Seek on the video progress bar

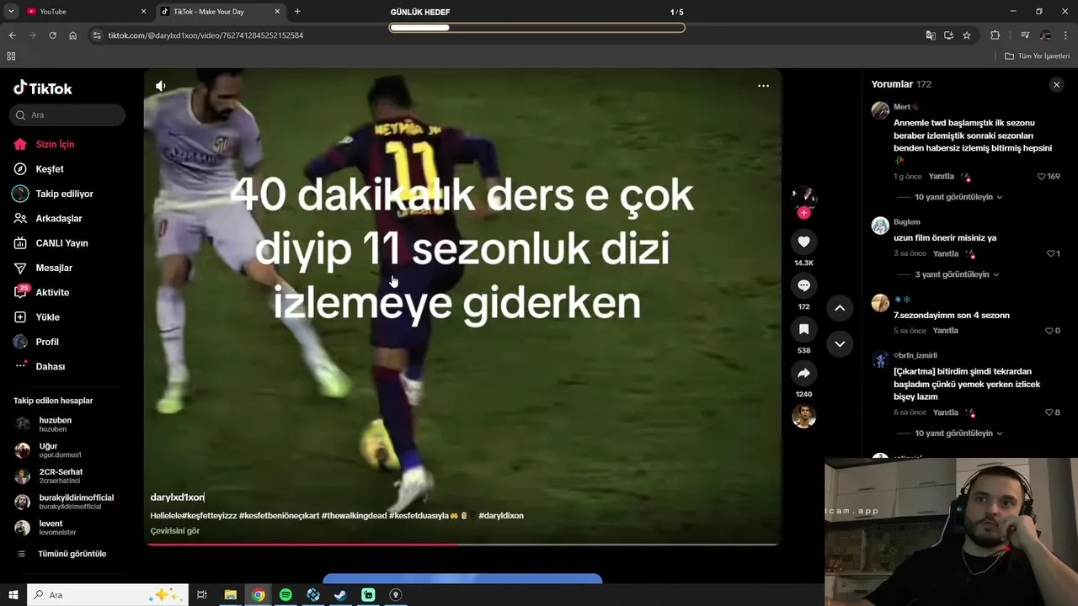462,544
